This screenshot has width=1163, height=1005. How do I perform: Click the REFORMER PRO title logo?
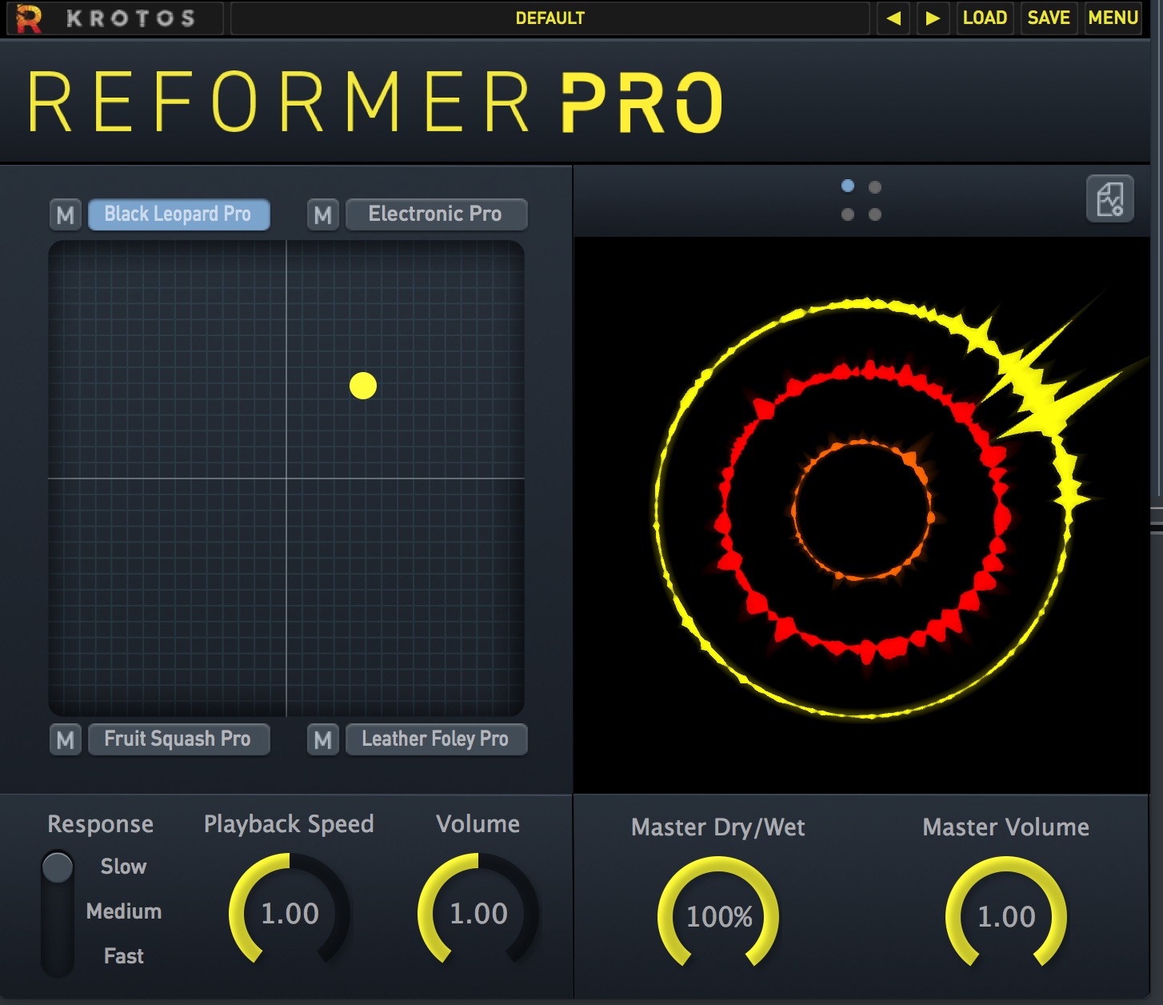point(375,102)
